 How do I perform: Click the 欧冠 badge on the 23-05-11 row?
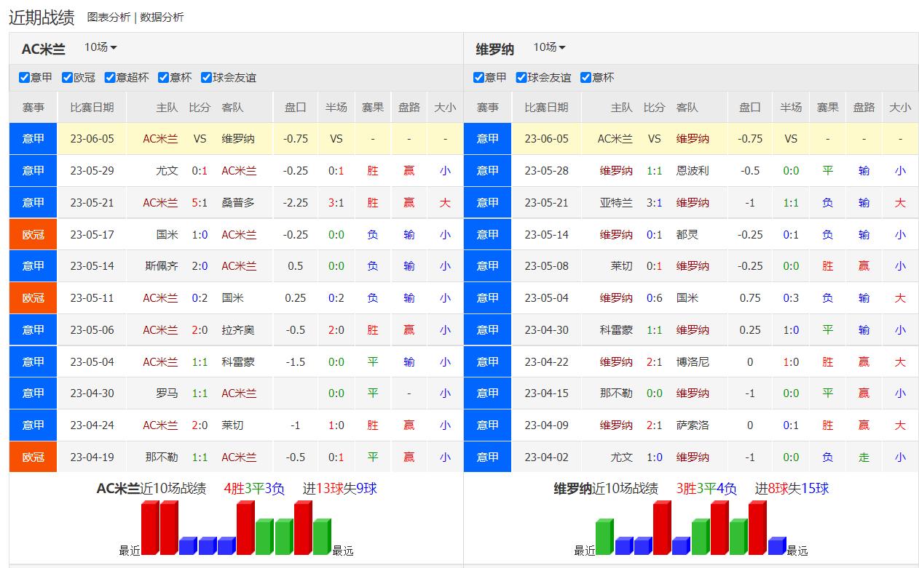[x=32, y=297]
